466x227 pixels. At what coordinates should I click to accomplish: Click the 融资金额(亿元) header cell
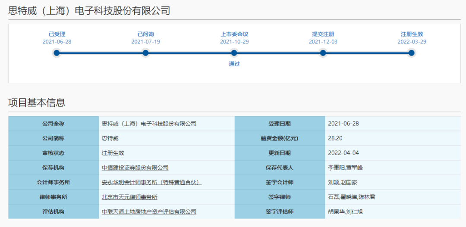(280, 138)
